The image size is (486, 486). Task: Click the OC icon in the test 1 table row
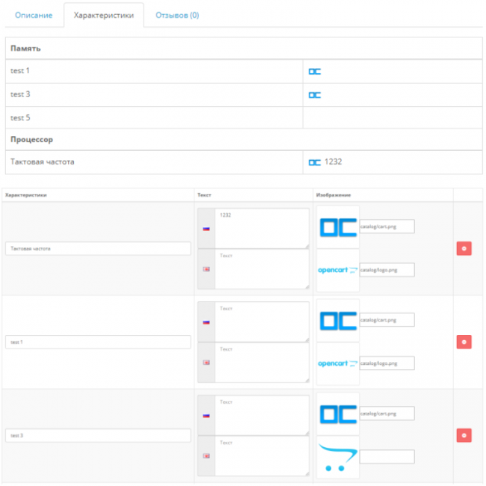tap(315, 72)
